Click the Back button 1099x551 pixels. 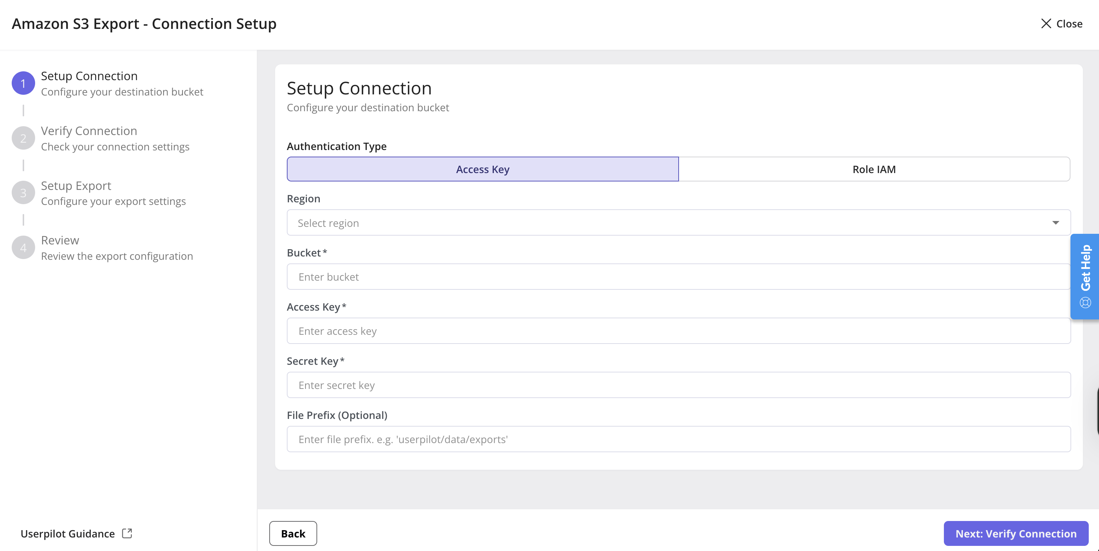pos(293,533)
